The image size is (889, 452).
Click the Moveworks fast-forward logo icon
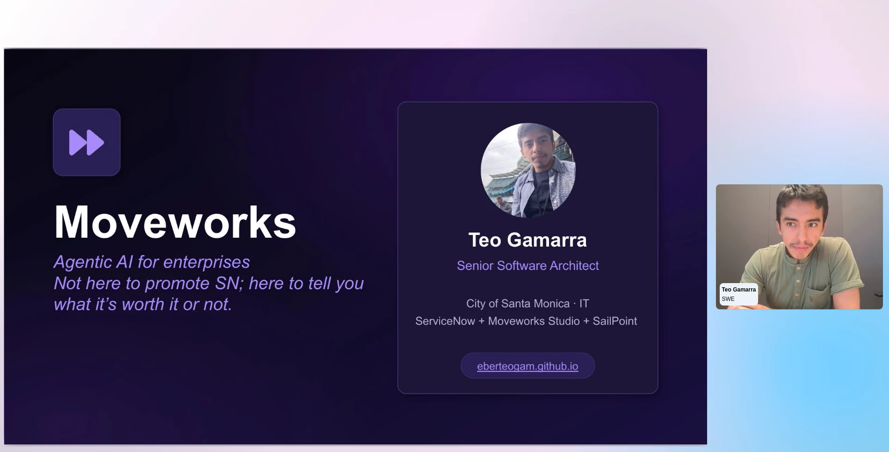tap(87, 142)
